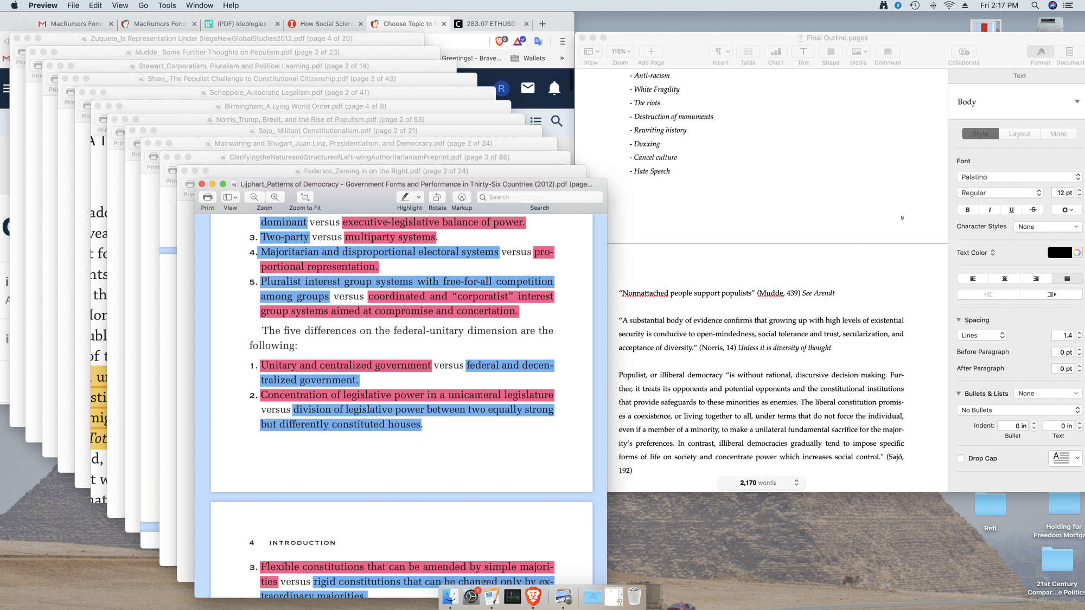This screenshot has height=610, width=1085.
Task: Open the No Bullets dropdown
Action: click(x=1019, y=410)
